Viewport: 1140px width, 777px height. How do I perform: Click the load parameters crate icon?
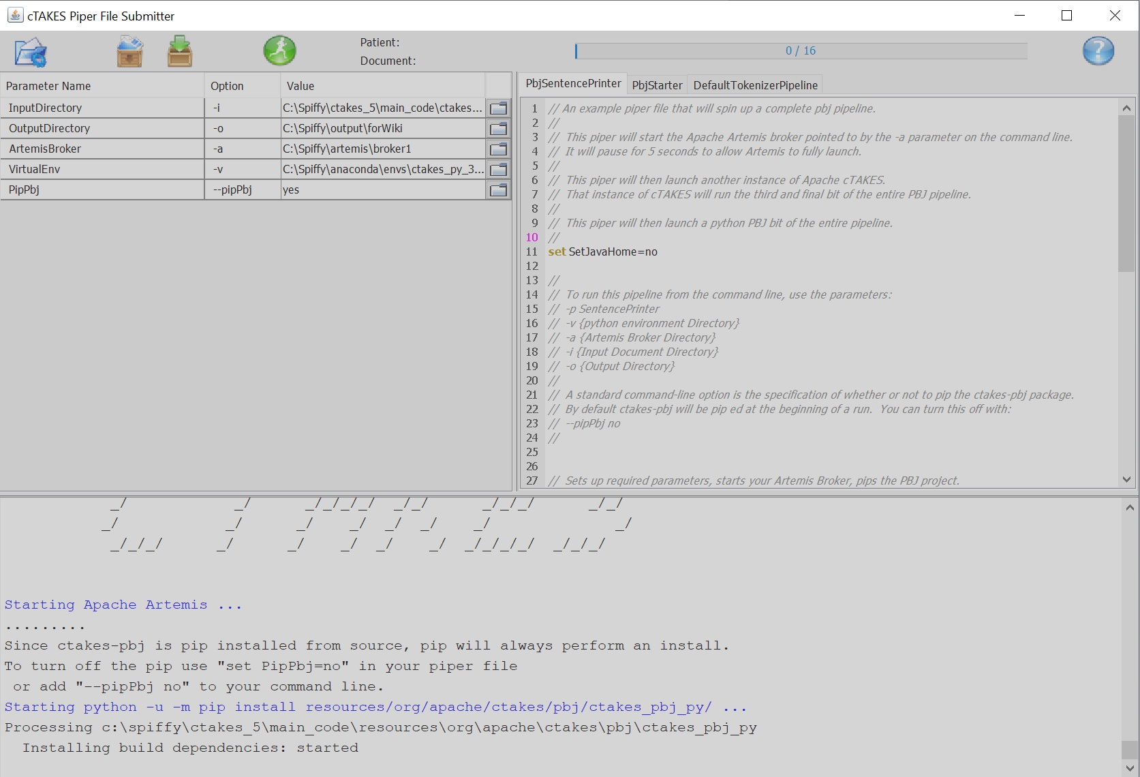point(129,52)
